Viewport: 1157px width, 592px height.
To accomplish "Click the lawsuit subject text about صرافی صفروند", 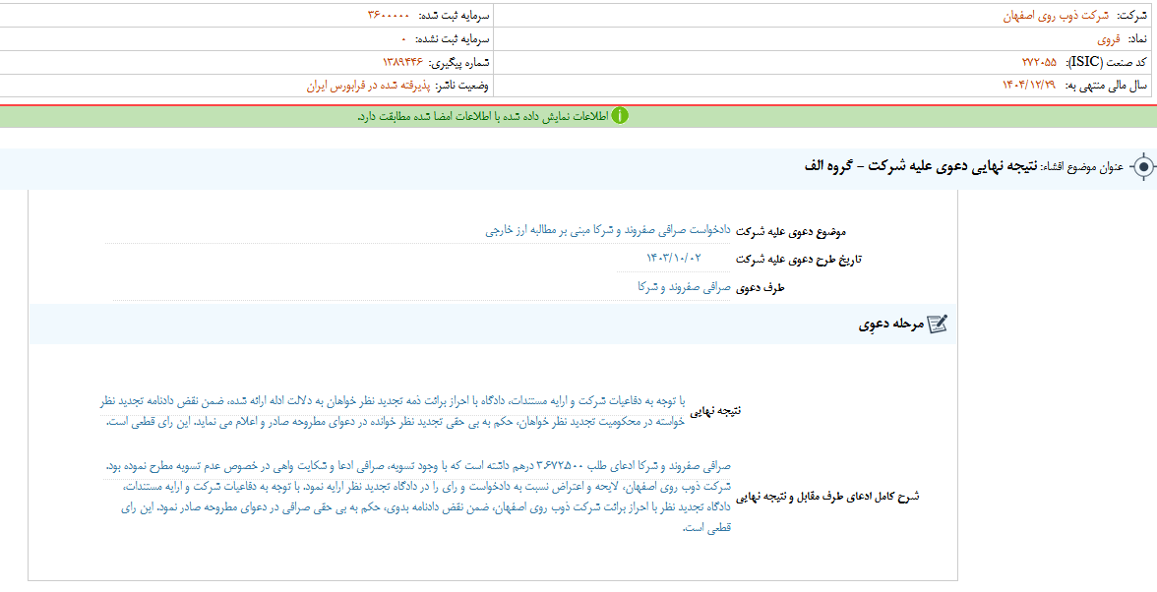I will 607,230.
